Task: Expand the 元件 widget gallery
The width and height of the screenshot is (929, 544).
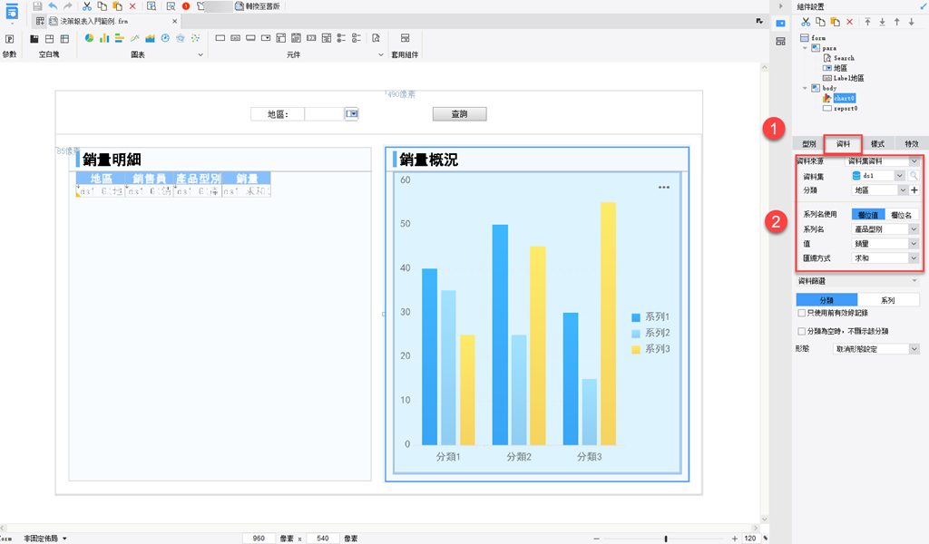Action: click(x=380, y=54)
